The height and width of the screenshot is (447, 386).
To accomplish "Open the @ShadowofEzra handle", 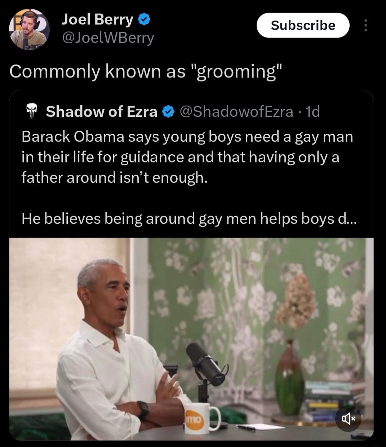I will coord(236,112).
